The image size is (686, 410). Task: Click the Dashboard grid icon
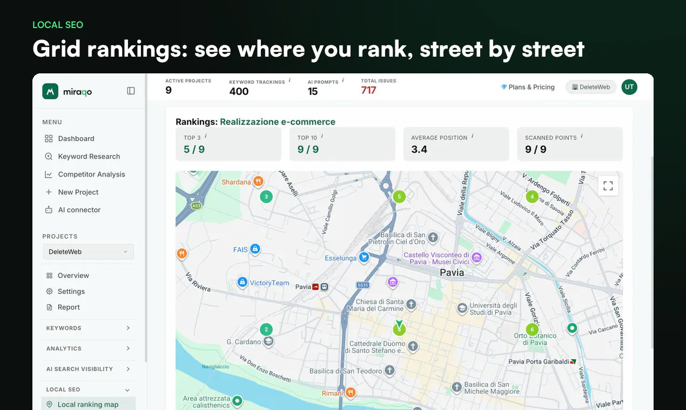(x=49, y=139)
